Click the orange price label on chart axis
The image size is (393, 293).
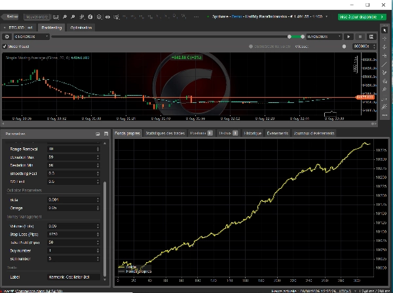[365, 97]
